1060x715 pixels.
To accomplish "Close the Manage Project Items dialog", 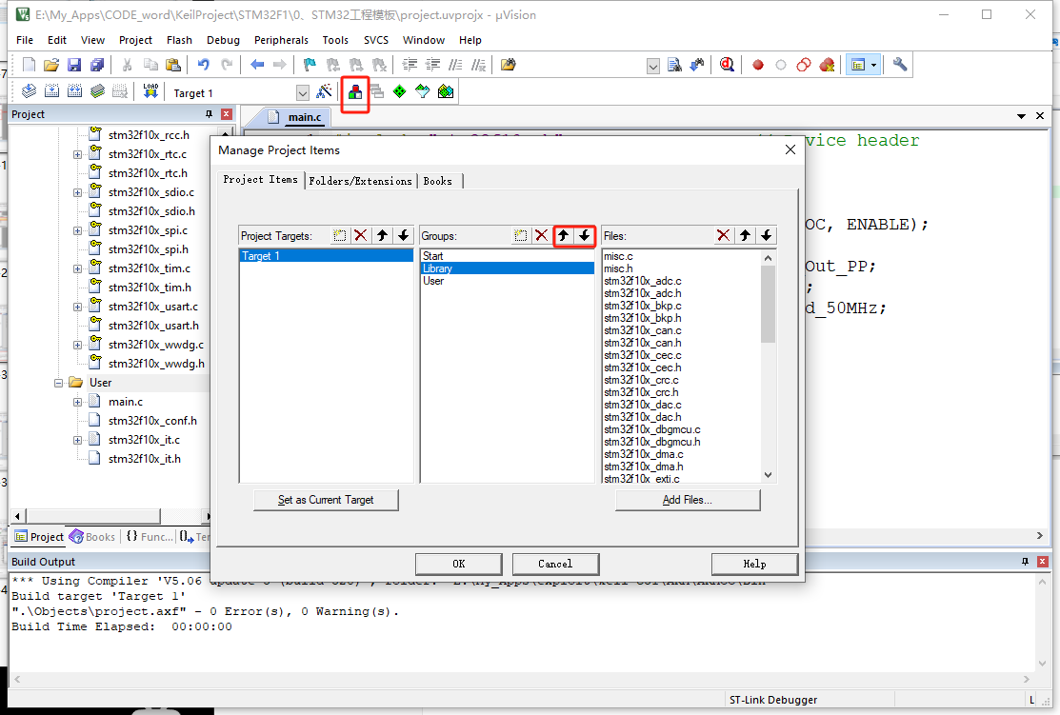I will (790, 149).
